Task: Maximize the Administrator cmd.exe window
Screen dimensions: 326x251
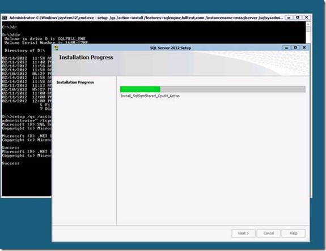Action: [298, 18]
